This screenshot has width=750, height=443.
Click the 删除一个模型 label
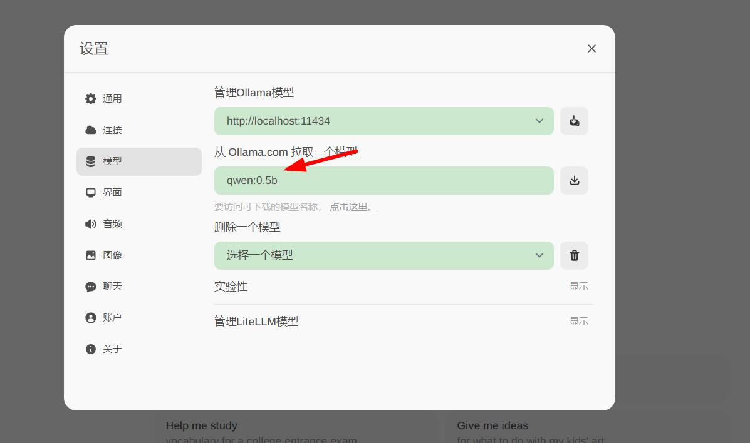(247, 227)
